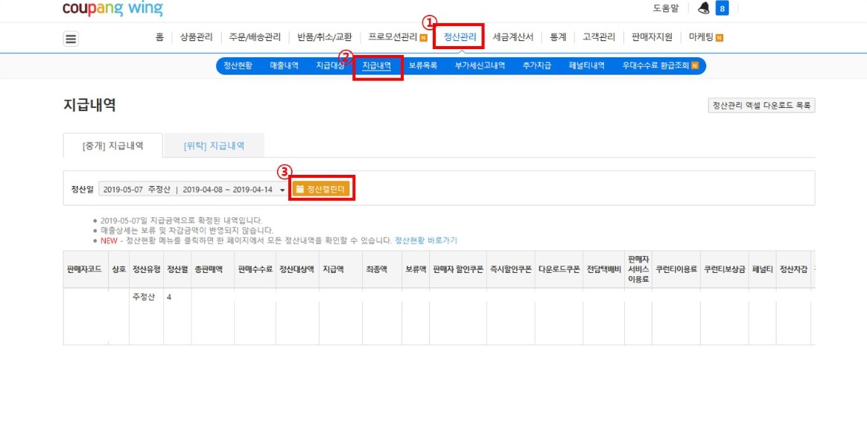Click 페널티 column header
867x430 pixels.
click(763, 269)
